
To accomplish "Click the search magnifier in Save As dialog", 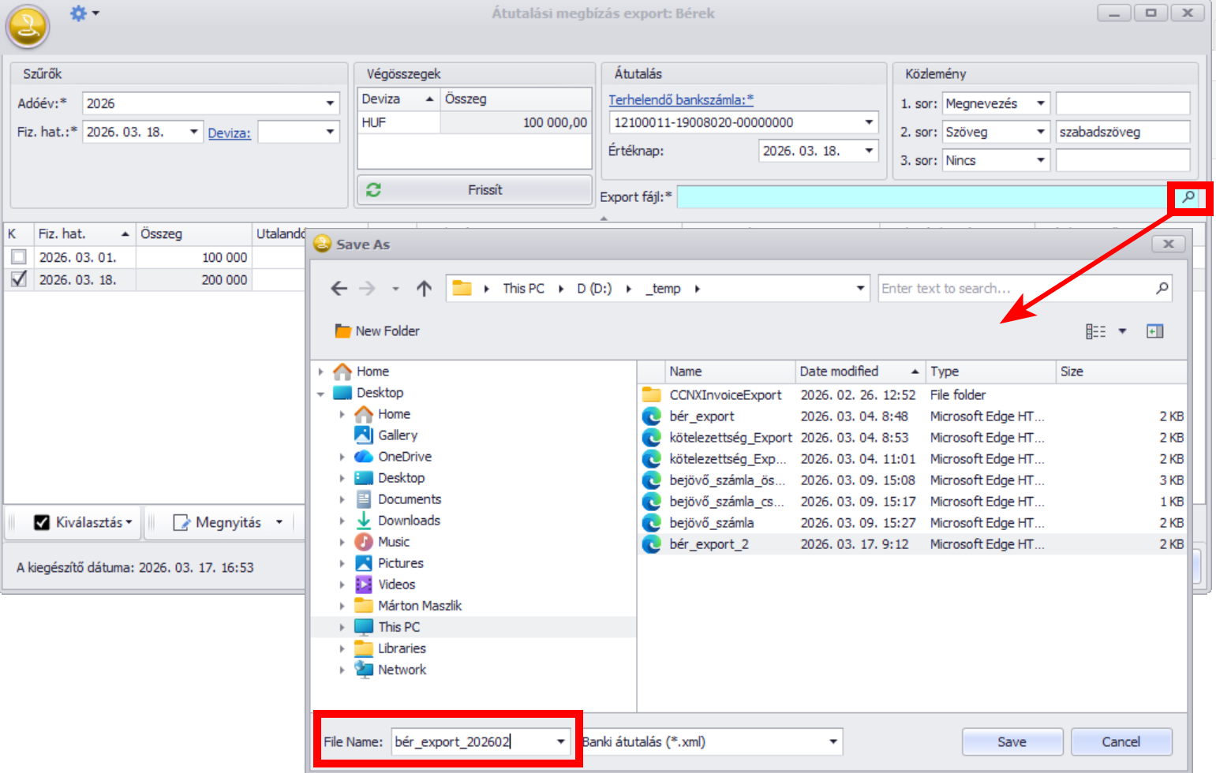I will coord(1162,289).
